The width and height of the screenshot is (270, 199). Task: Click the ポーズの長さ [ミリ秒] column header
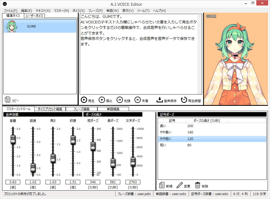coord(207,121)
